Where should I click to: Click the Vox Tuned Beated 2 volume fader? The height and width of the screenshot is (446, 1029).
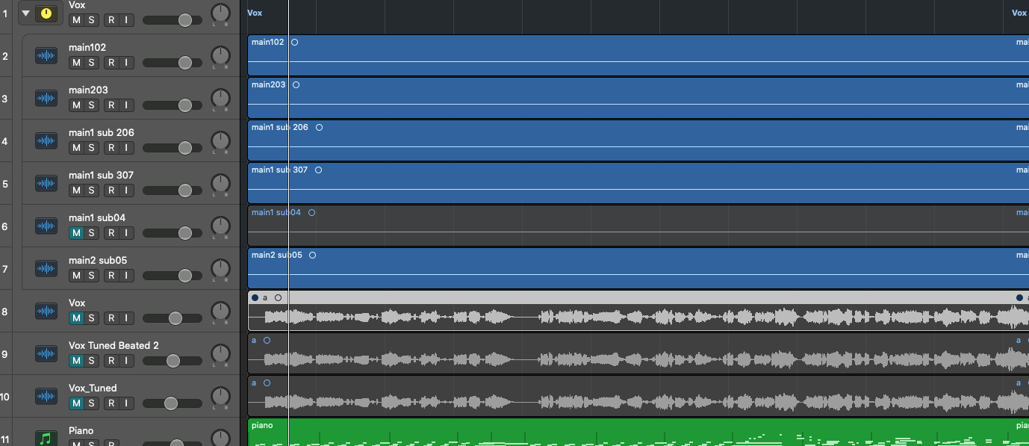172,361
